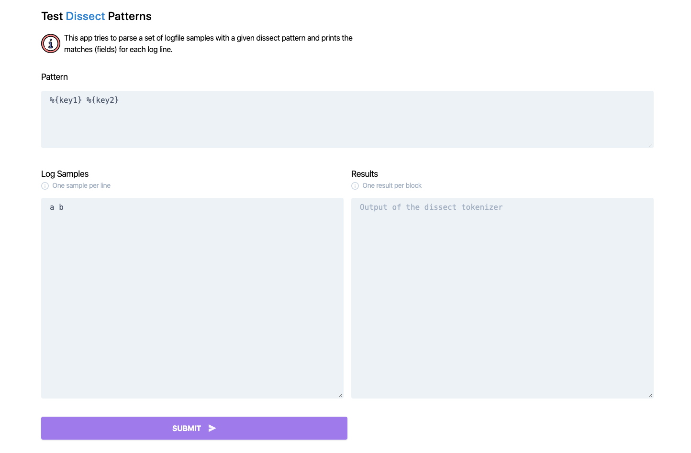Image resolution: width=691 pixels, height=453 pixels.
Task: Click the 'Pattern' section label
Action: (x=54, y=76)
